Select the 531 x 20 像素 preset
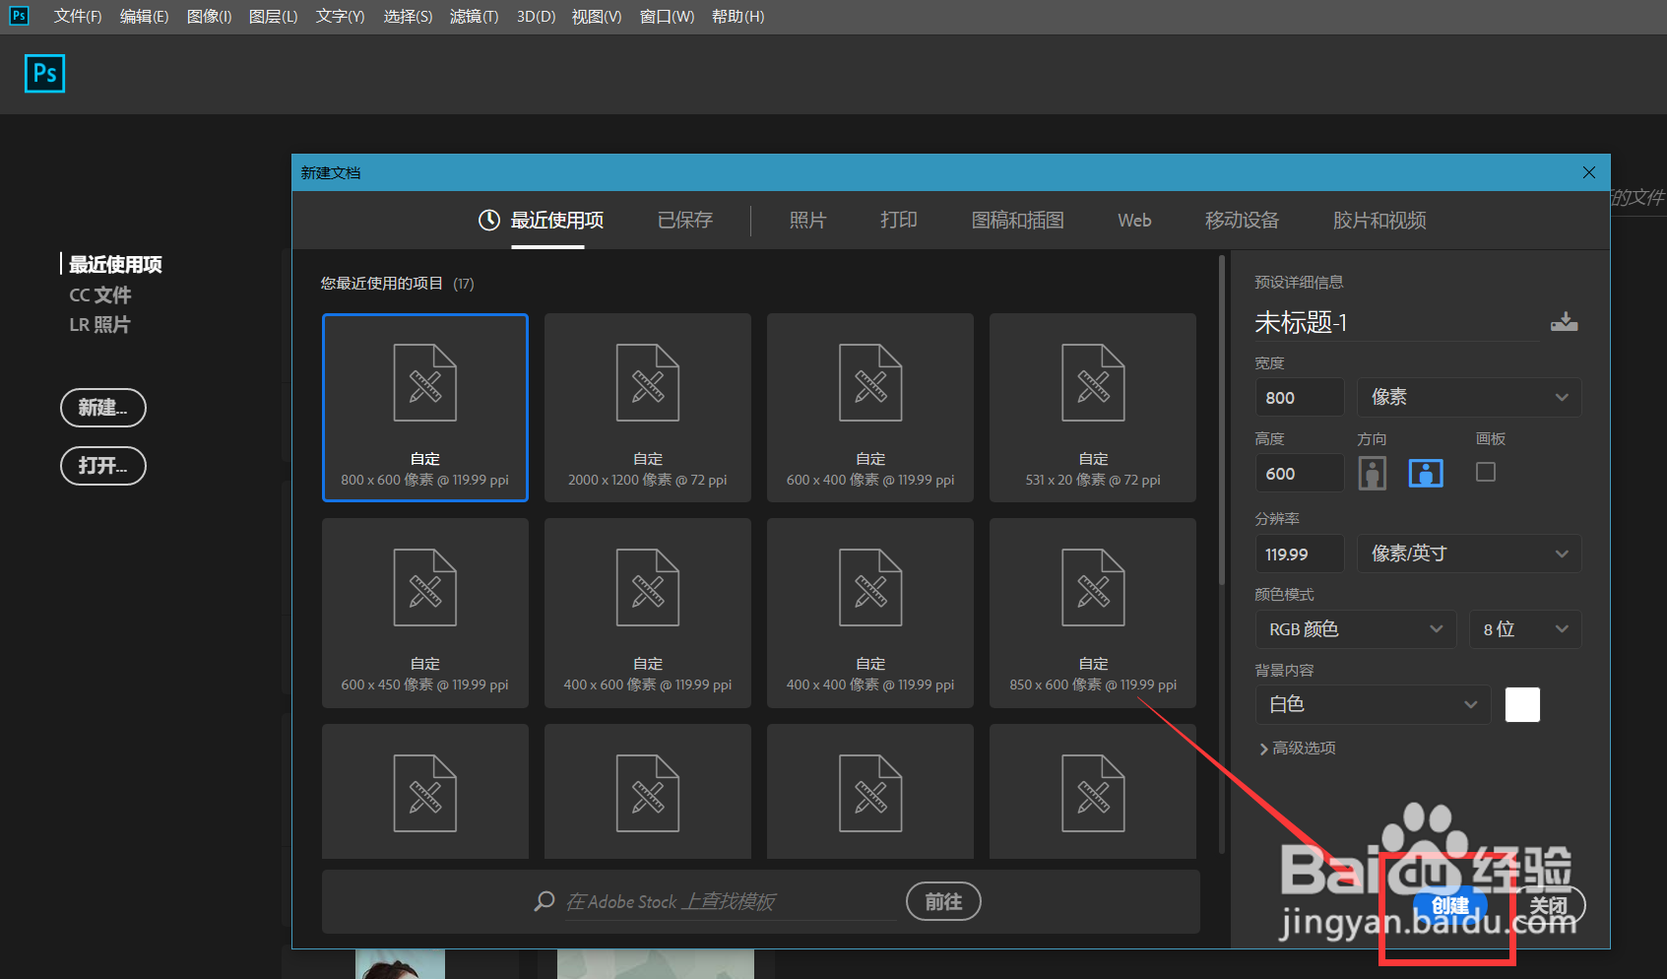 pos(1093,408)
